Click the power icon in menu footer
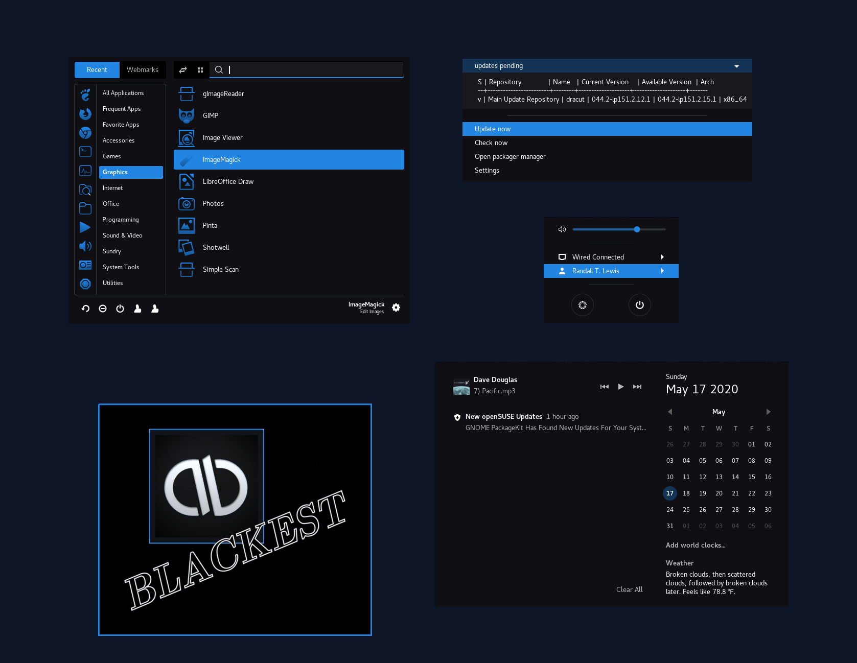857x663 pixels. pos(120,309)
